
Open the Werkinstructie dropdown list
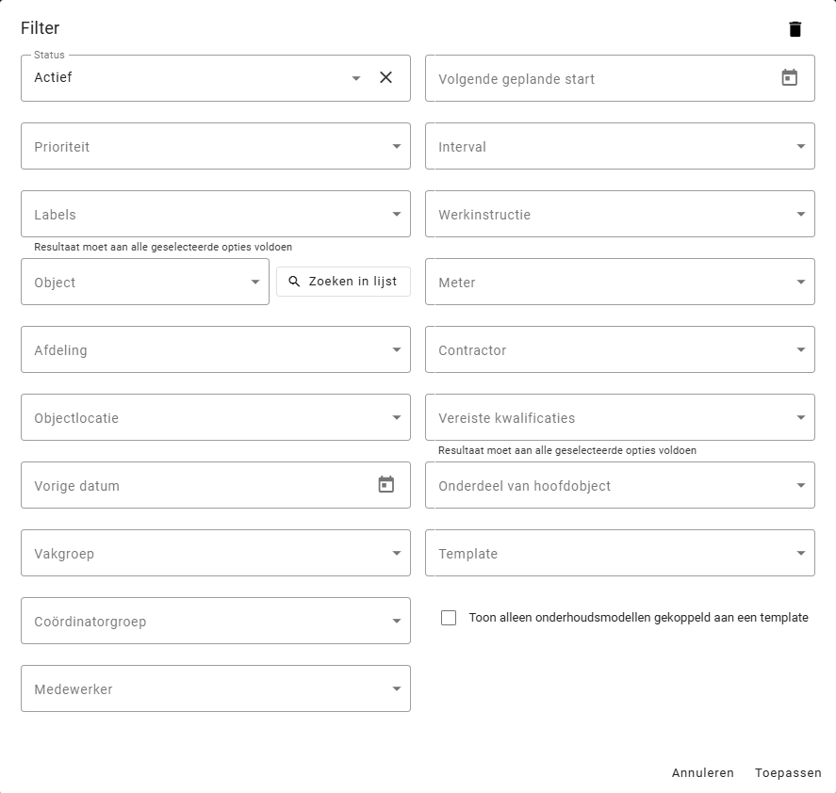click(x=800, y=215)
